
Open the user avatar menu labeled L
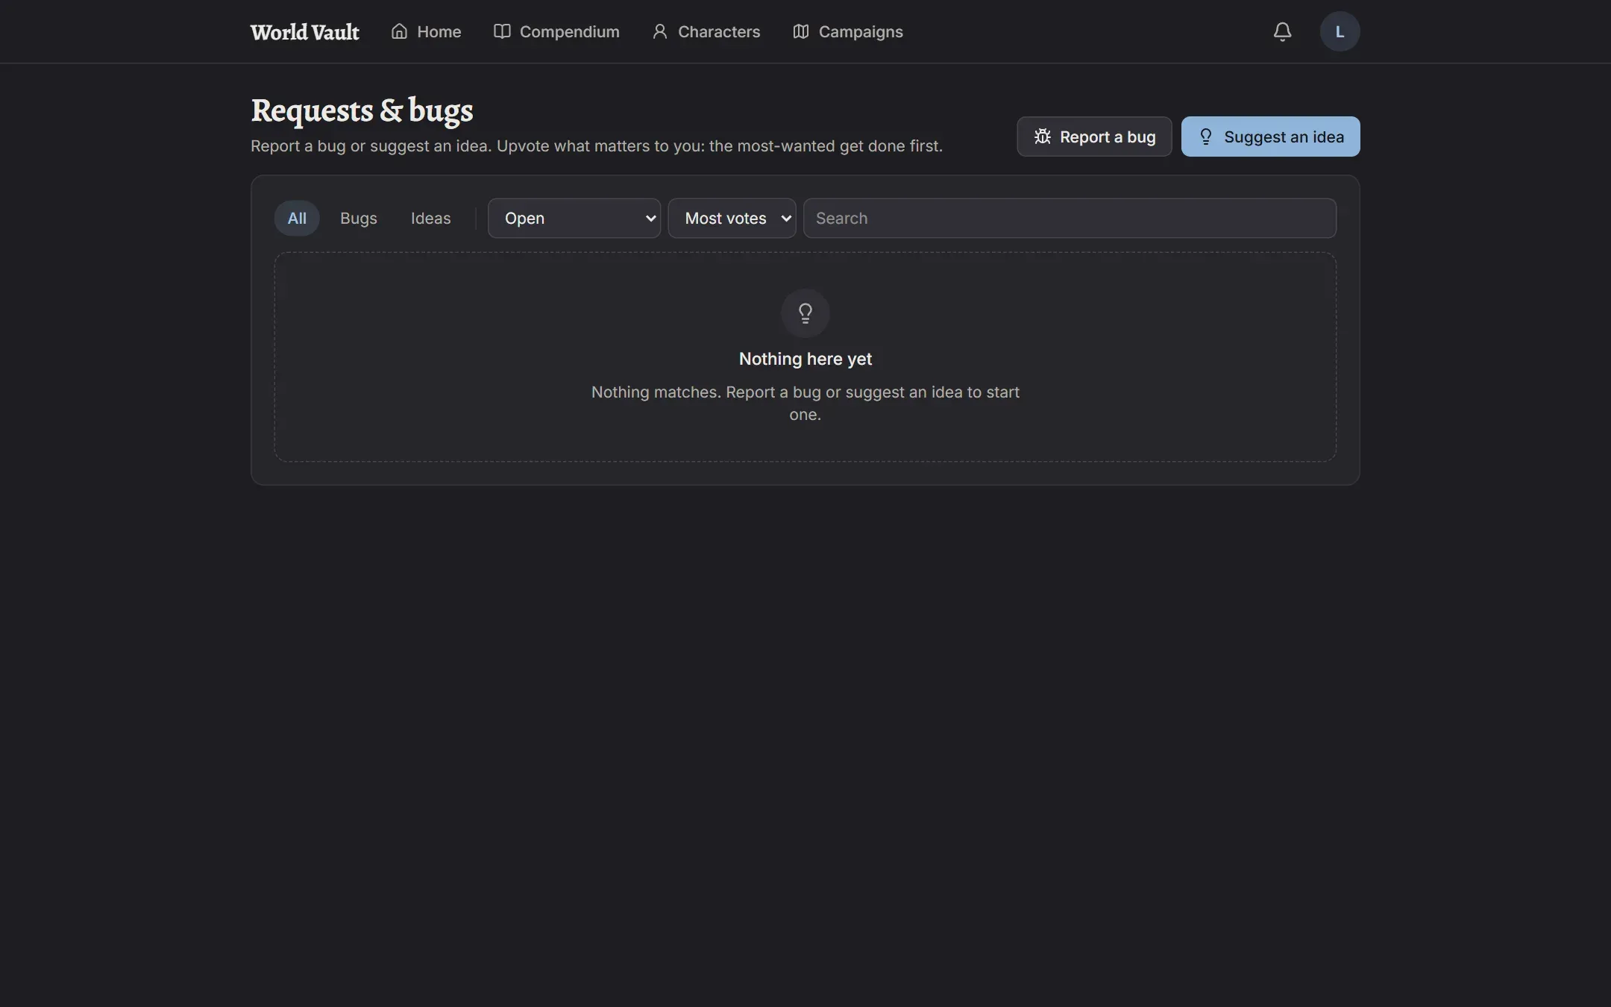(1340, 31)
